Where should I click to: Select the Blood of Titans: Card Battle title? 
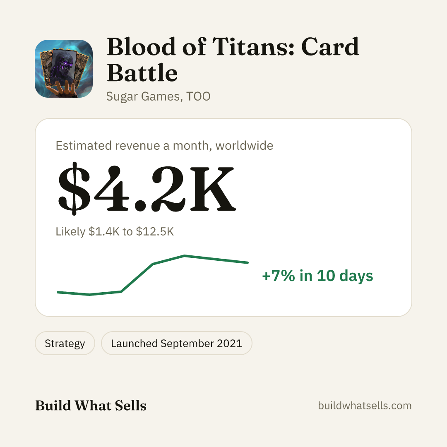(x=233, y=60)
